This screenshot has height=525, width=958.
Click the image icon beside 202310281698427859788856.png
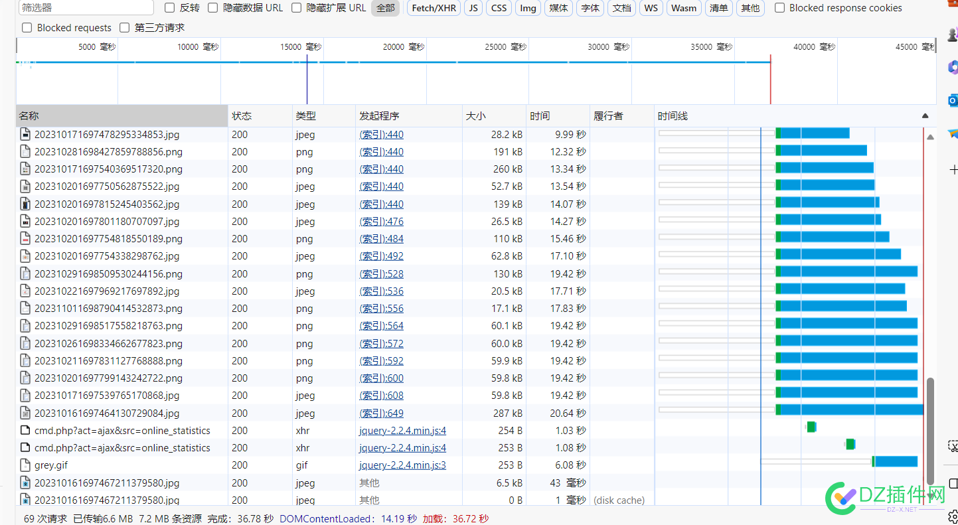pos(25,152)
